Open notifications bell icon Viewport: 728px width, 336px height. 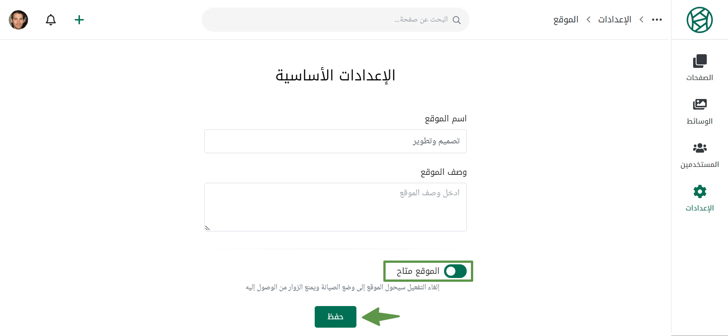point(51,20)
